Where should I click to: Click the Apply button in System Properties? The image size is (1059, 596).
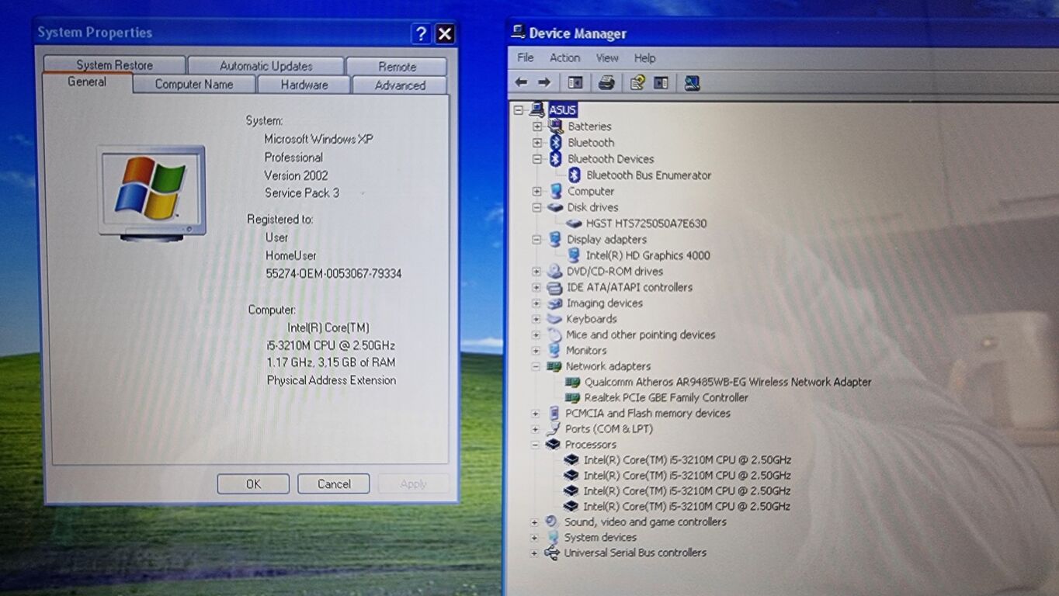(413, 484)
